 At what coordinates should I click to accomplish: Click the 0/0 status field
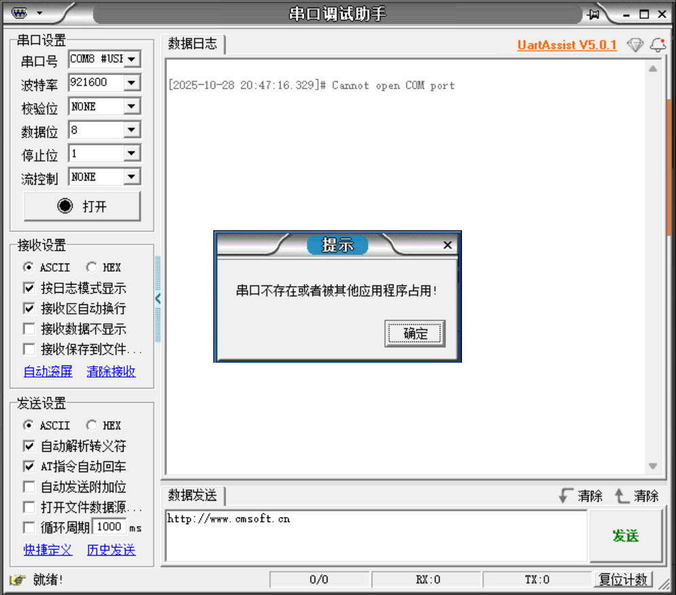[x=319, y=579]
